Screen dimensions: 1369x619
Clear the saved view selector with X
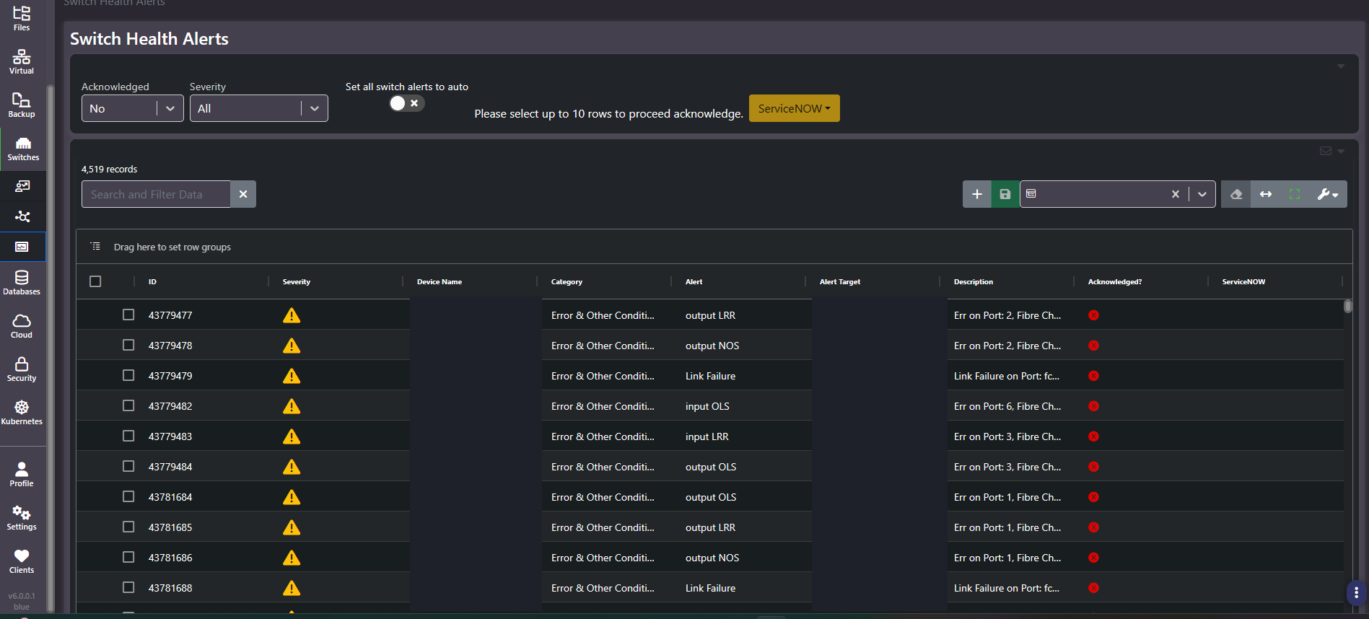[x=1176, y=194]
